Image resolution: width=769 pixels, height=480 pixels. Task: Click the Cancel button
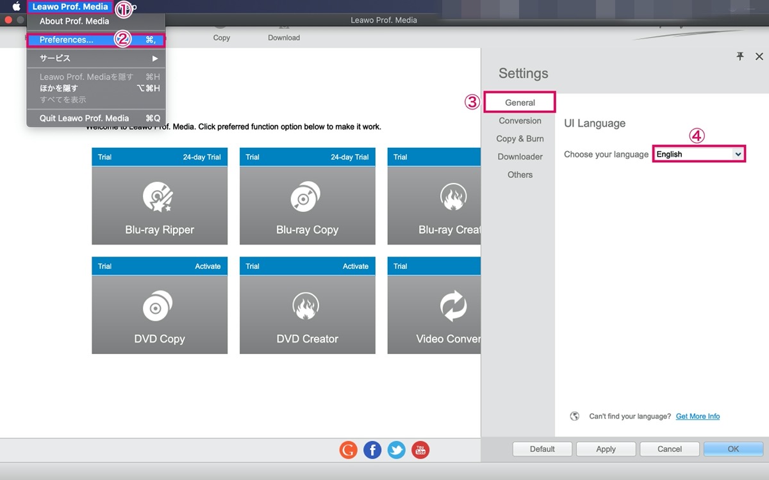point(670,449)
